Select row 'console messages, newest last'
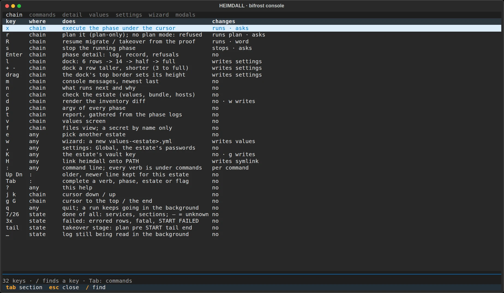This screenshot has height=293, width=504. click(x=252, y=81)
